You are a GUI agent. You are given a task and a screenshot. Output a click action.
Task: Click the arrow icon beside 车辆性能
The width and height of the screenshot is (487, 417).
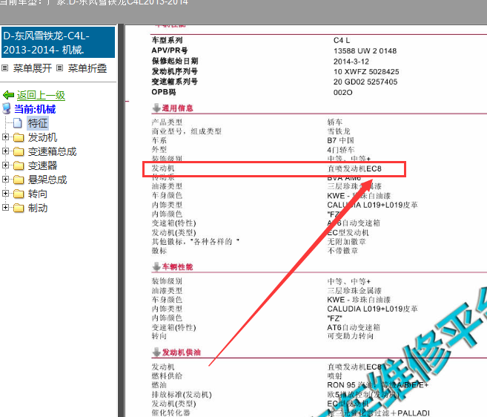click(156, 266)
